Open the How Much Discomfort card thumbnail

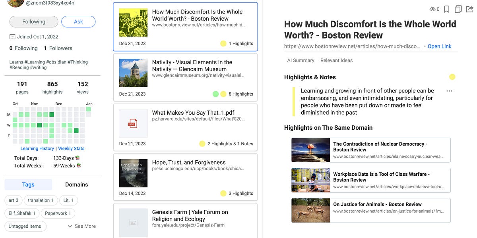pyautogui.click(x=133, y=23)
